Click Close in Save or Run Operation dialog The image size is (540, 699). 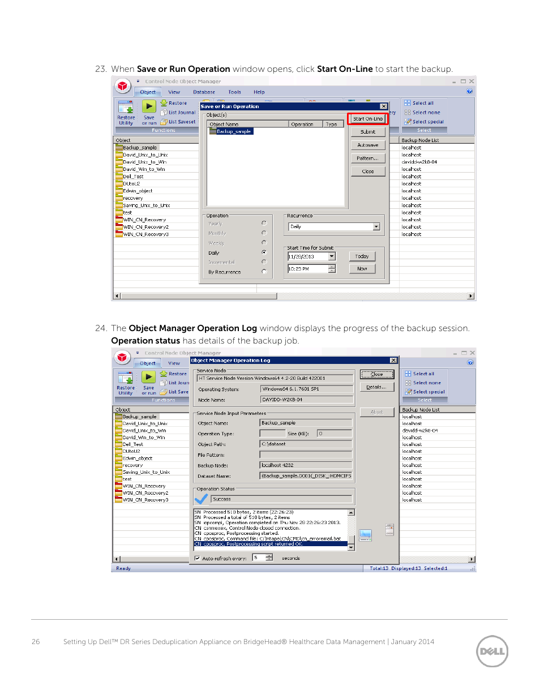pyautogui.click(x=368, y=171)
